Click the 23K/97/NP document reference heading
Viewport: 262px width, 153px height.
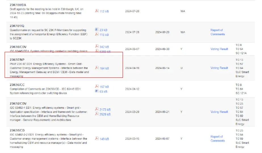17,60
